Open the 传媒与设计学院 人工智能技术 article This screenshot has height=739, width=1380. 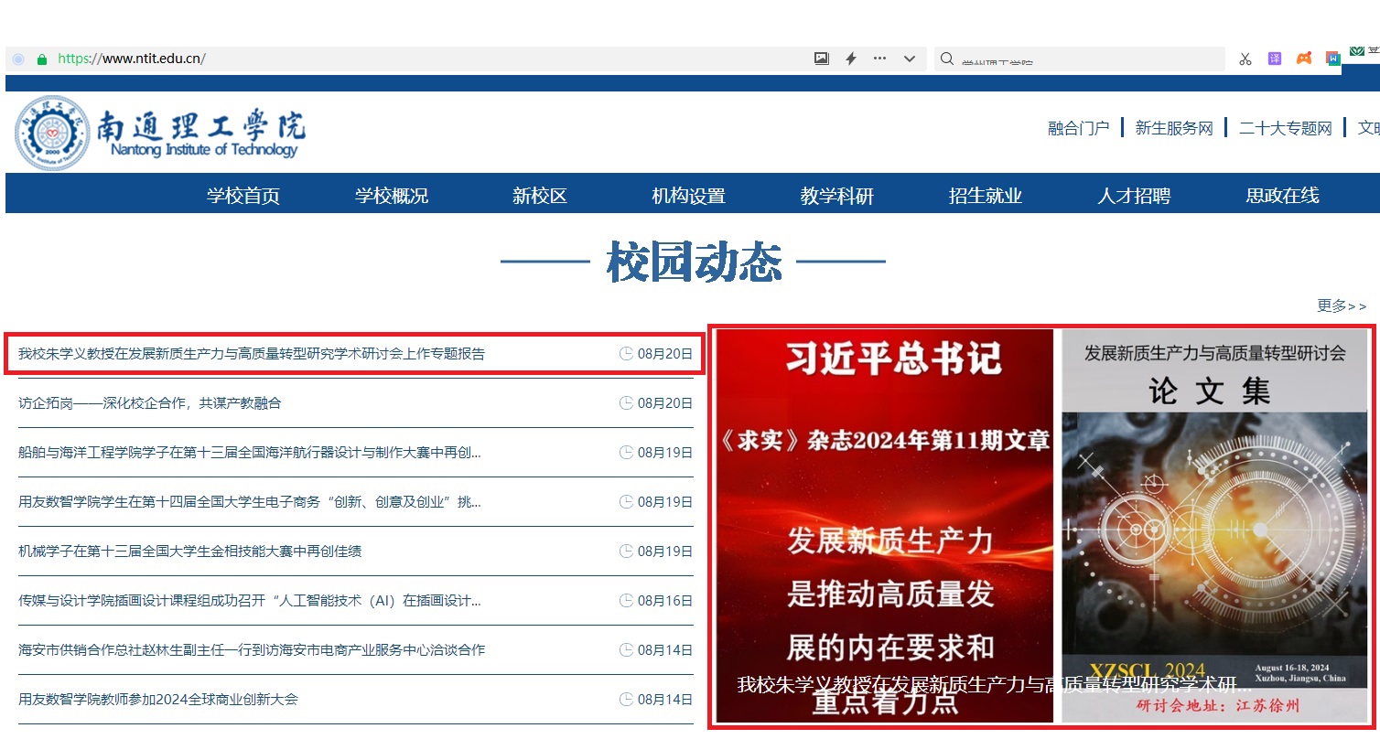250,601
